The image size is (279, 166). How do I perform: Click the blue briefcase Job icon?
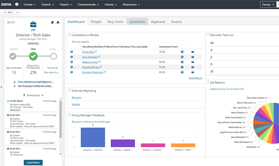(x=33, y=24)
